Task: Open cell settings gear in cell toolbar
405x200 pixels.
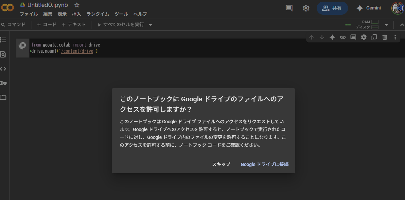Action: coord(364,37)
